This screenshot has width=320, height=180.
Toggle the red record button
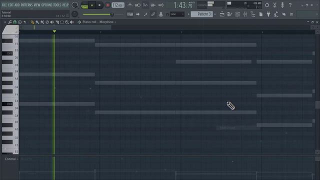(107, 5)
